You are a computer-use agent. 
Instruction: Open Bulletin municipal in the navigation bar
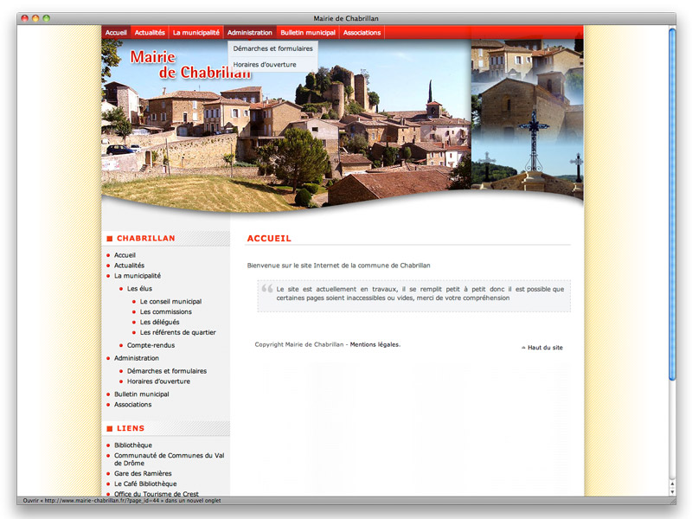pos(308,33)
